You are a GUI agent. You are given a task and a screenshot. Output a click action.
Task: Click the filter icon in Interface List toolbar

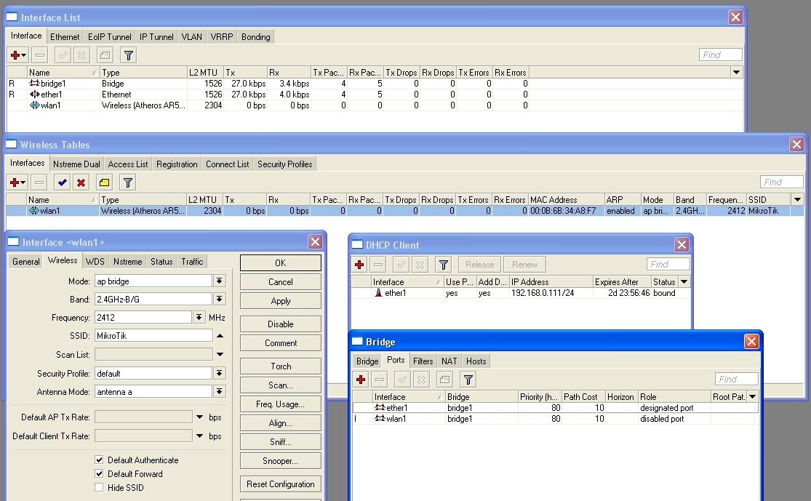tap(128, 55)
